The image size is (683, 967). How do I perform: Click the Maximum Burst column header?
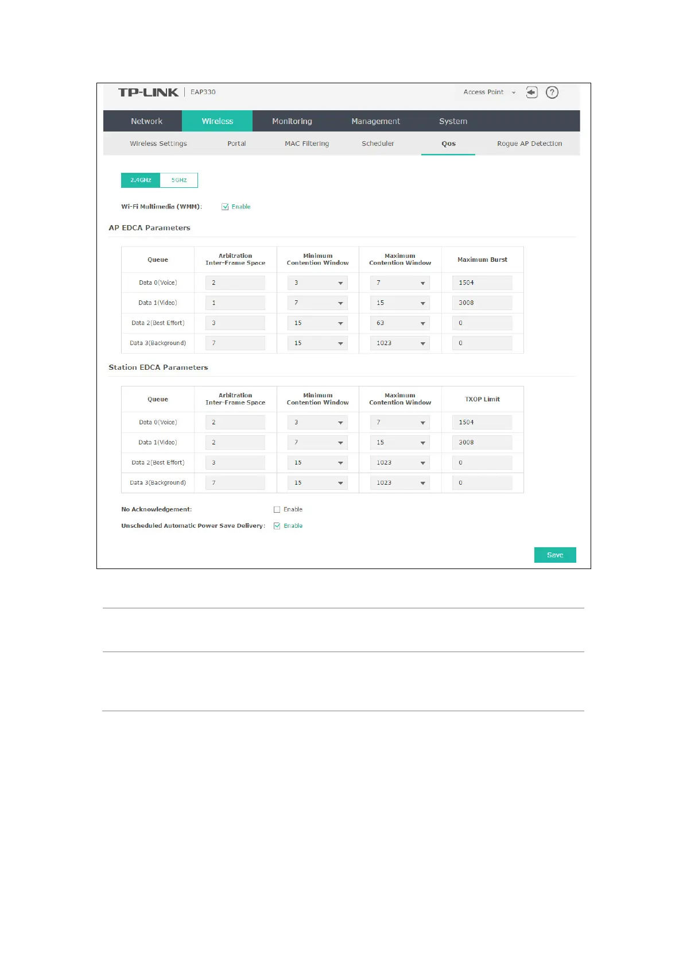point(482,260)
